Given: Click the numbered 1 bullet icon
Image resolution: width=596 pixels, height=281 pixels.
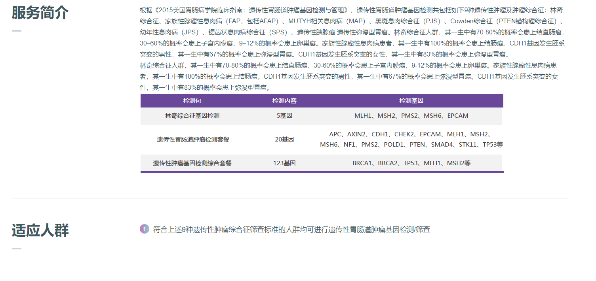Looking at the screenshot, I should coord(144,229).
